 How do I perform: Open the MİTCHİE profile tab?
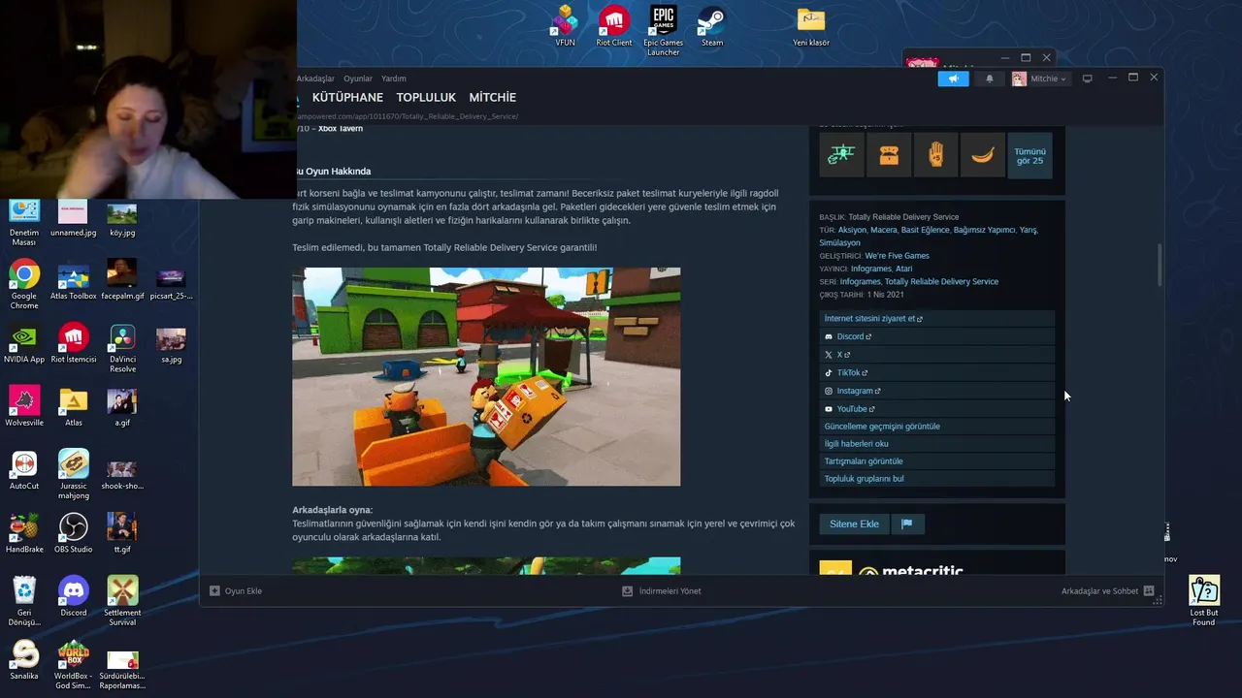pyautogui.click(x=493, y=97)
